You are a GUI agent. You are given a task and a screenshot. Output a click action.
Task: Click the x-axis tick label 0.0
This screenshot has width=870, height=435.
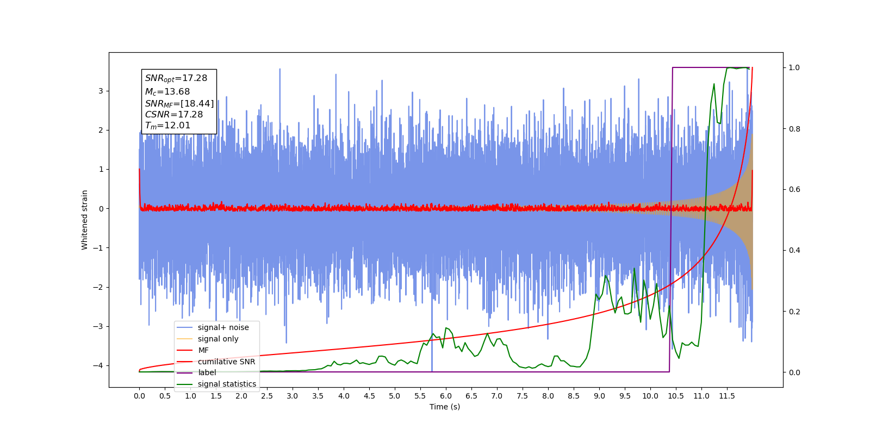tap(139, 396)
